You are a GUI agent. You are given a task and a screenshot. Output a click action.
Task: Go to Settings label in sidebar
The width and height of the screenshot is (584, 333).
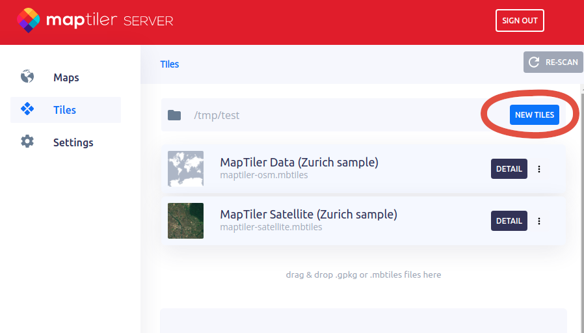click(73, 142)
